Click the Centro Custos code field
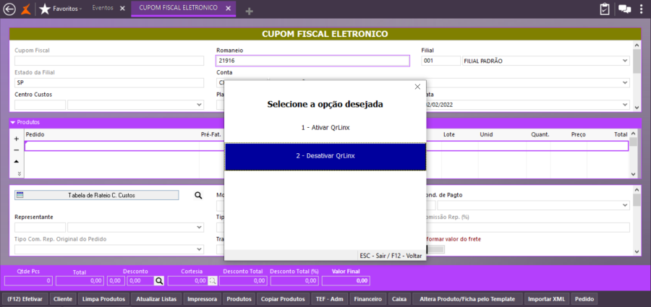The image size is (651, 307). [40, 105]
